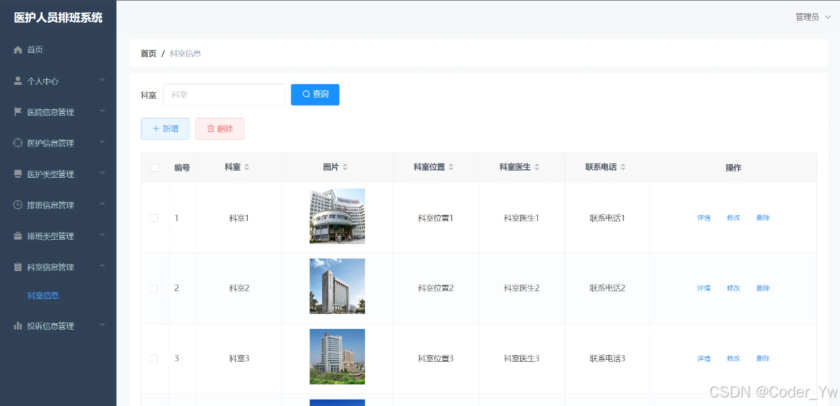The image size is (840, 406).
Task: Click 修改 for row 科室2
Action: point(734,288)
